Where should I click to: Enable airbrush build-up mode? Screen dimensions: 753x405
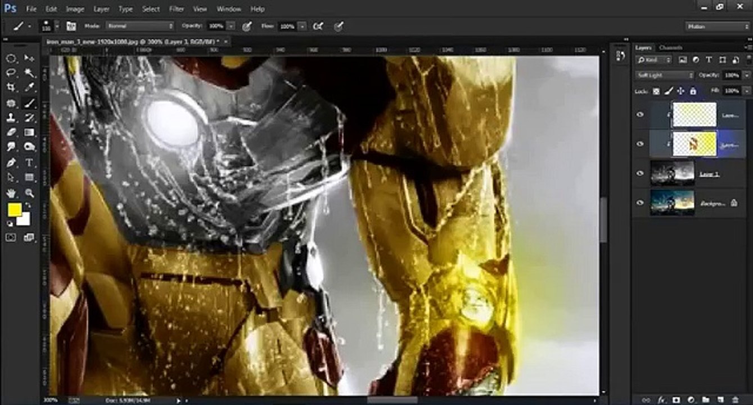[318, 26]
